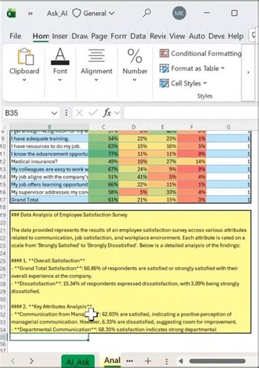
Task: Select the empty cell B35
Action: click(49, 337)
